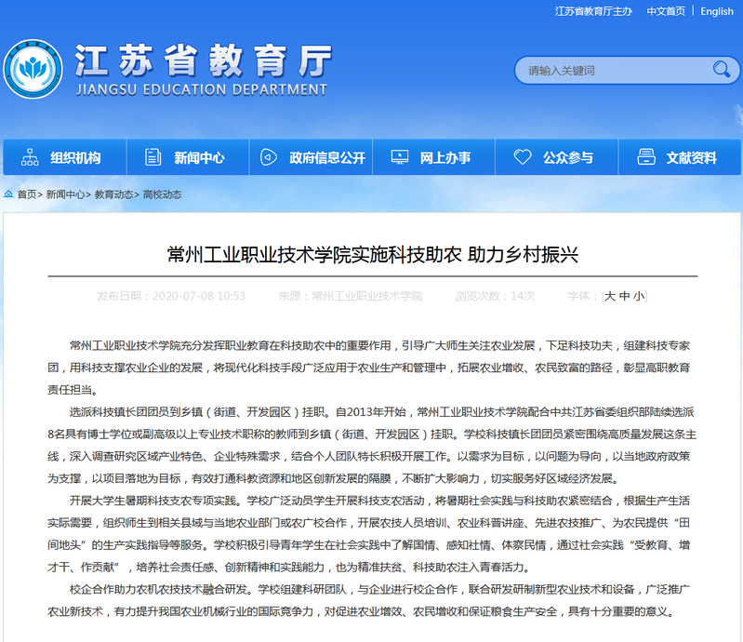The width and height of the screenshot is (743, 642).
Task: Set font size to 中
Action: point(624,296)
